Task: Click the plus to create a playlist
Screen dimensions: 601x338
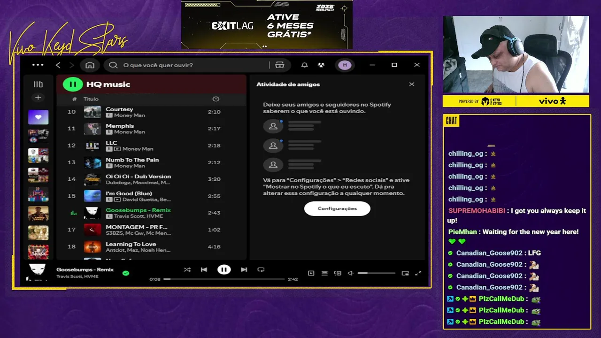Action: [x=38, y=98]
